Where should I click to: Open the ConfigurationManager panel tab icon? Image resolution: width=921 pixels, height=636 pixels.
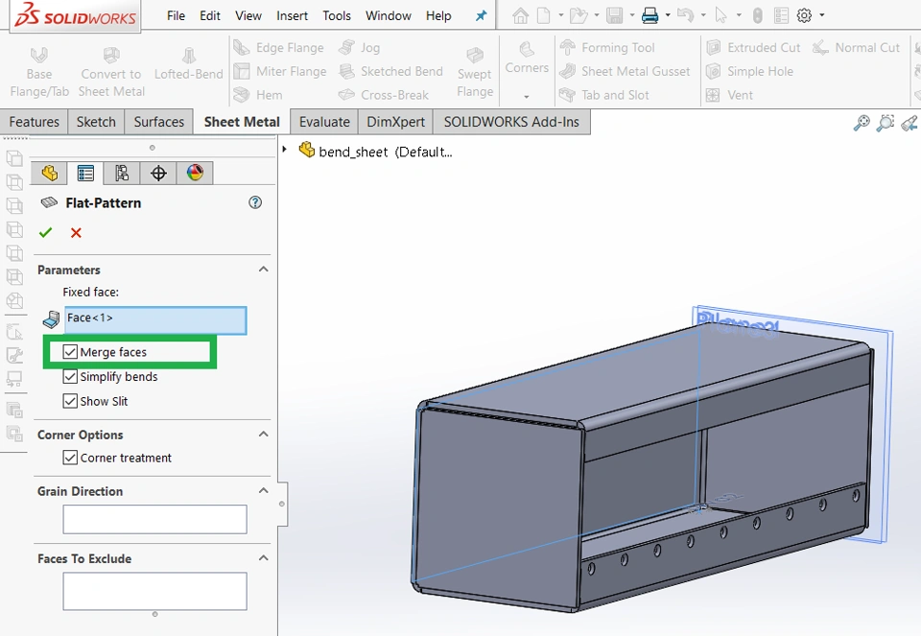point(122,173)
